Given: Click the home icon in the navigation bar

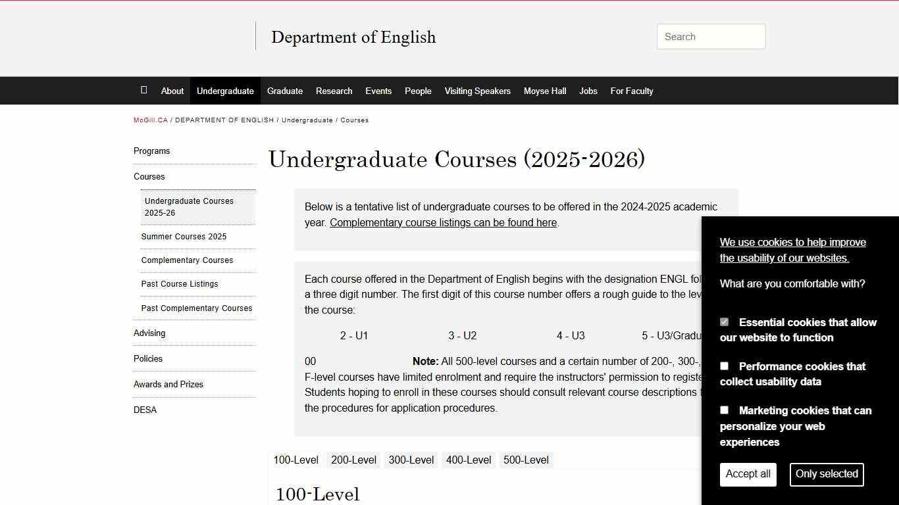Looking at the screenshot, I should tap(143, 90).
